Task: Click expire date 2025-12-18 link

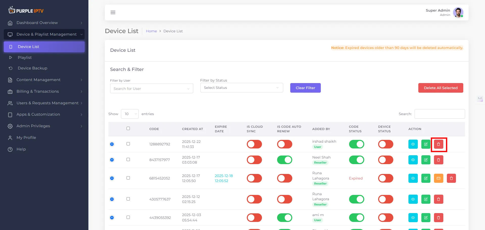Action: (x=224, y=178)
